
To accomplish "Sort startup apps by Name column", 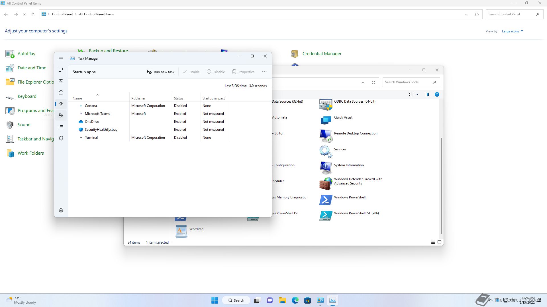I will pyautogui.click(x=99, y=98).
